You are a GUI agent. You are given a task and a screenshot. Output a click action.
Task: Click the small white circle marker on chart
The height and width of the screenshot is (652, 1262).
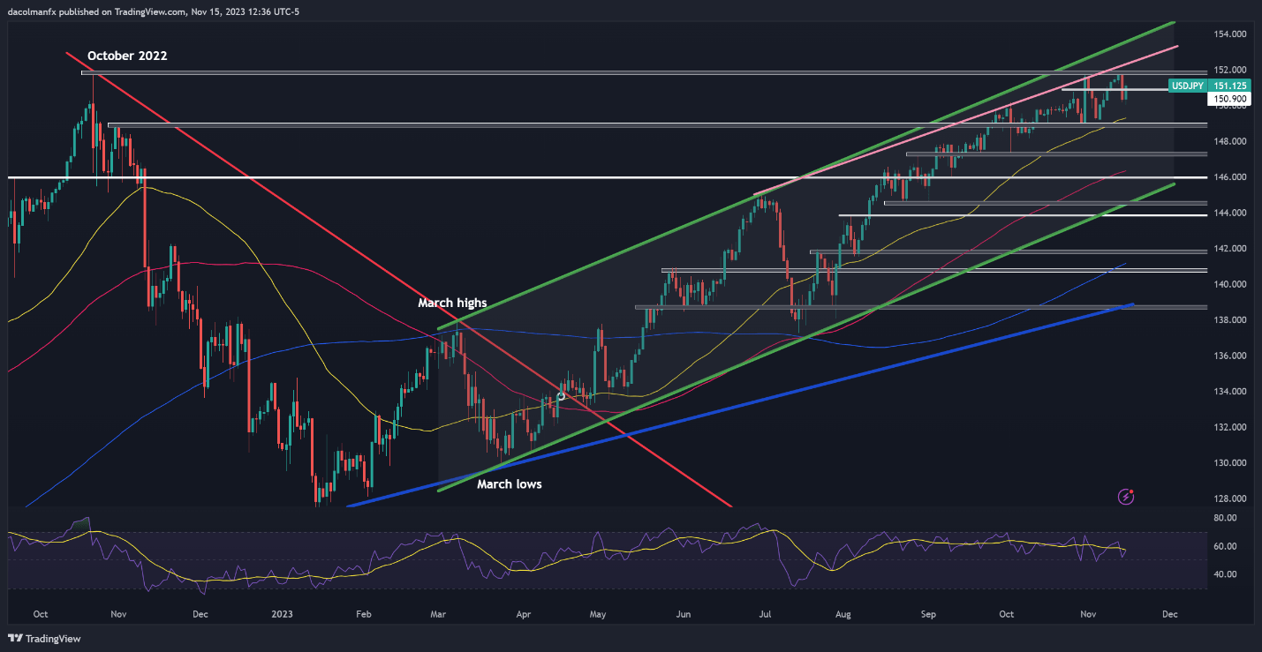(561, 396)
